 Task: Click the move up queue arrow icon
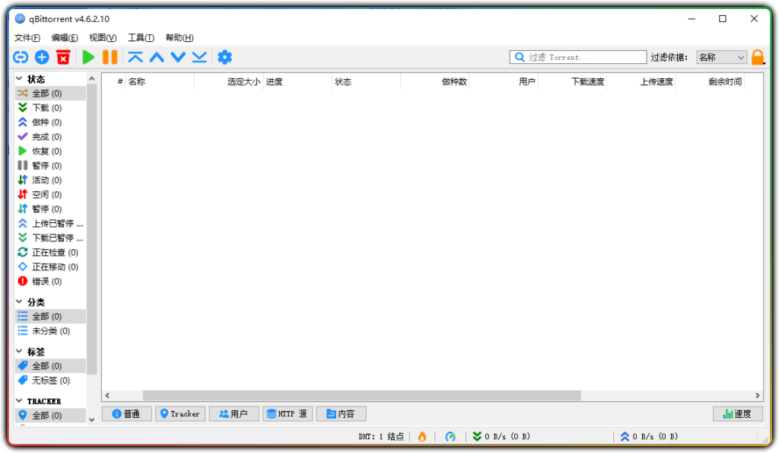(x=157, y=57)
